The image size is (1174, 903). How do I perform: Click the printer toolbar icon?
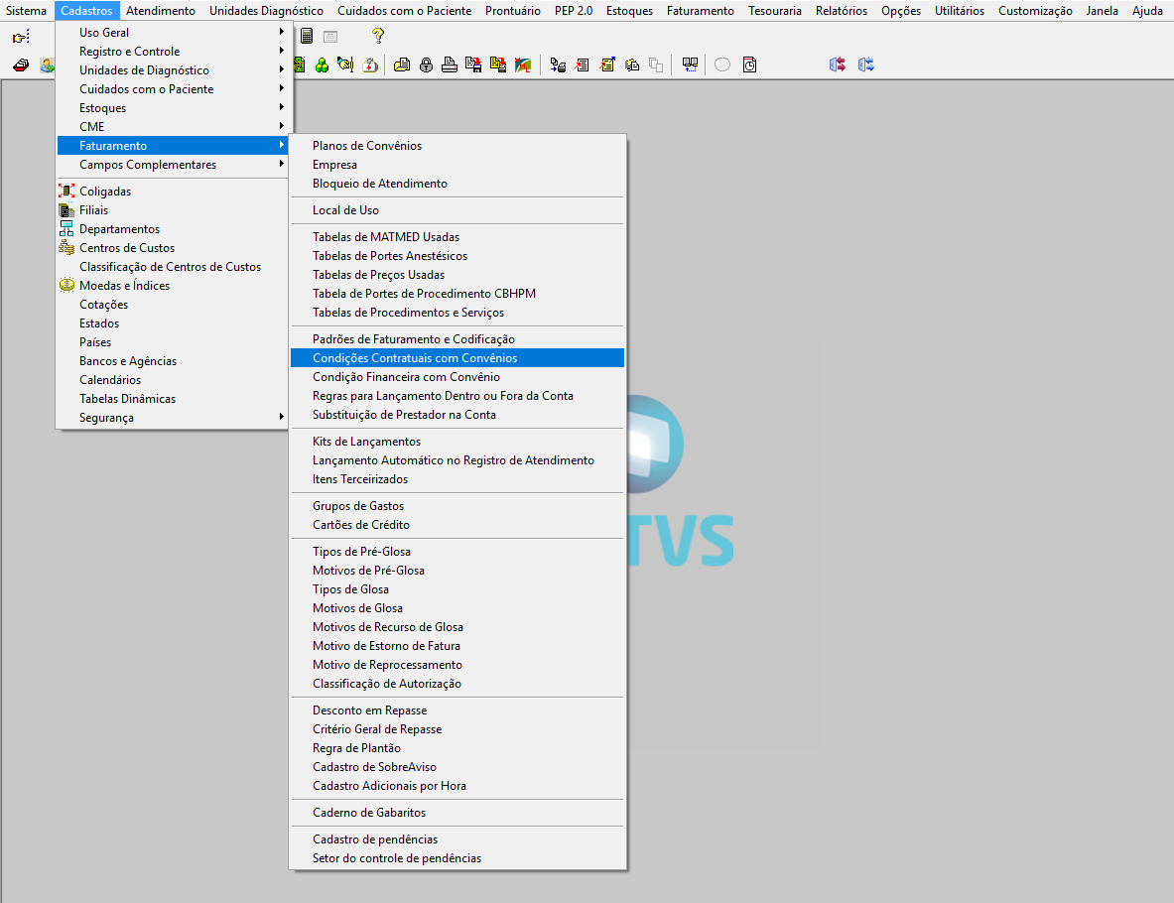coord(450,65)
